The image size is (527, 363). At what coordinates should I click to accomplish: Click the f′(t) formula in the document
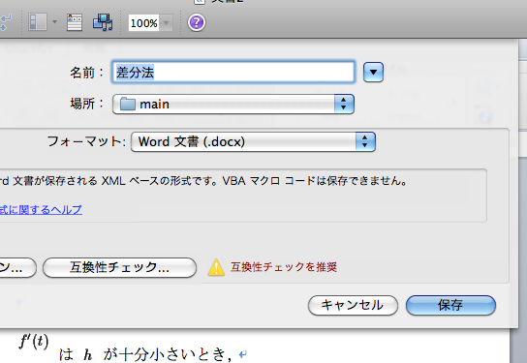34,342
